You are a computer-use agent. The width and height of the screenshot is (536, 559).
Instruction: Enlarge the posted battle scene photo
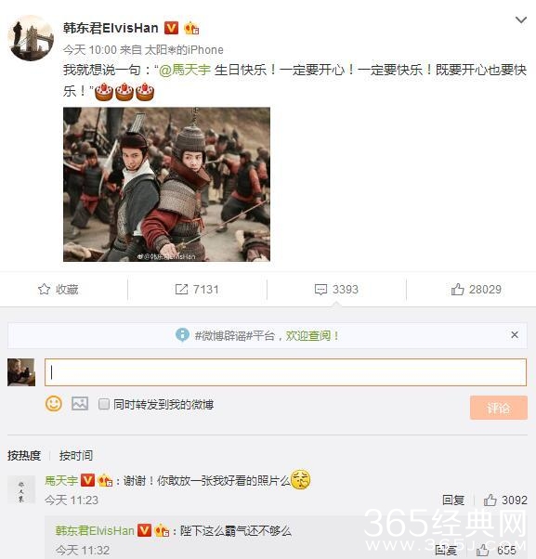(166, 184)
